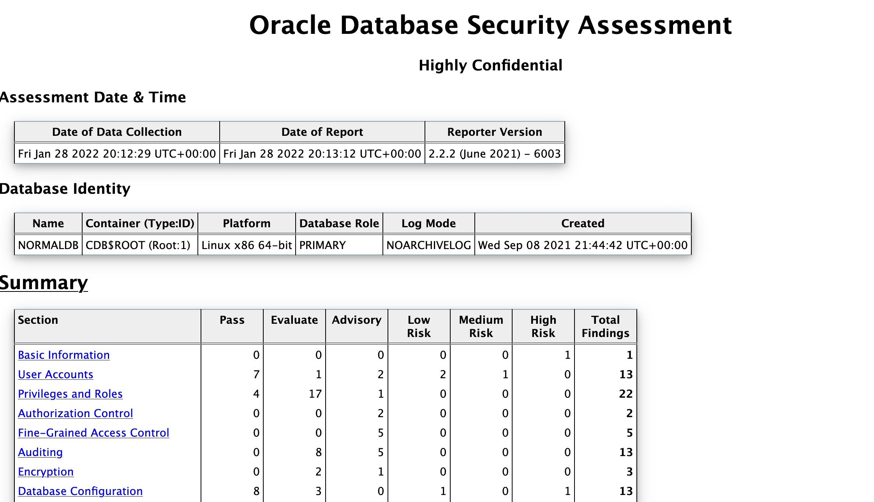Image resolution: width=874 pixels, height=502 pixels.
Task: Click the NOARCHIVELOG log mode cell
Action: pos(429,245)
